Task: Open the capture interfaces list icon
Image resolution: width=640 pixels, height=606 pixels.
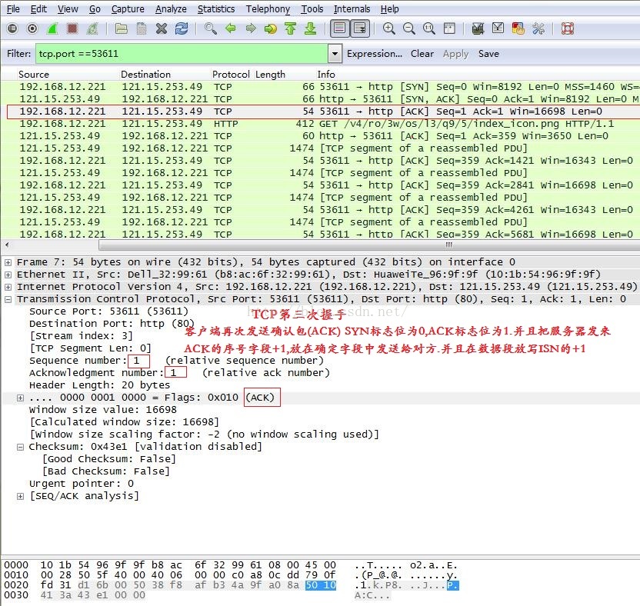Action: 12,28
